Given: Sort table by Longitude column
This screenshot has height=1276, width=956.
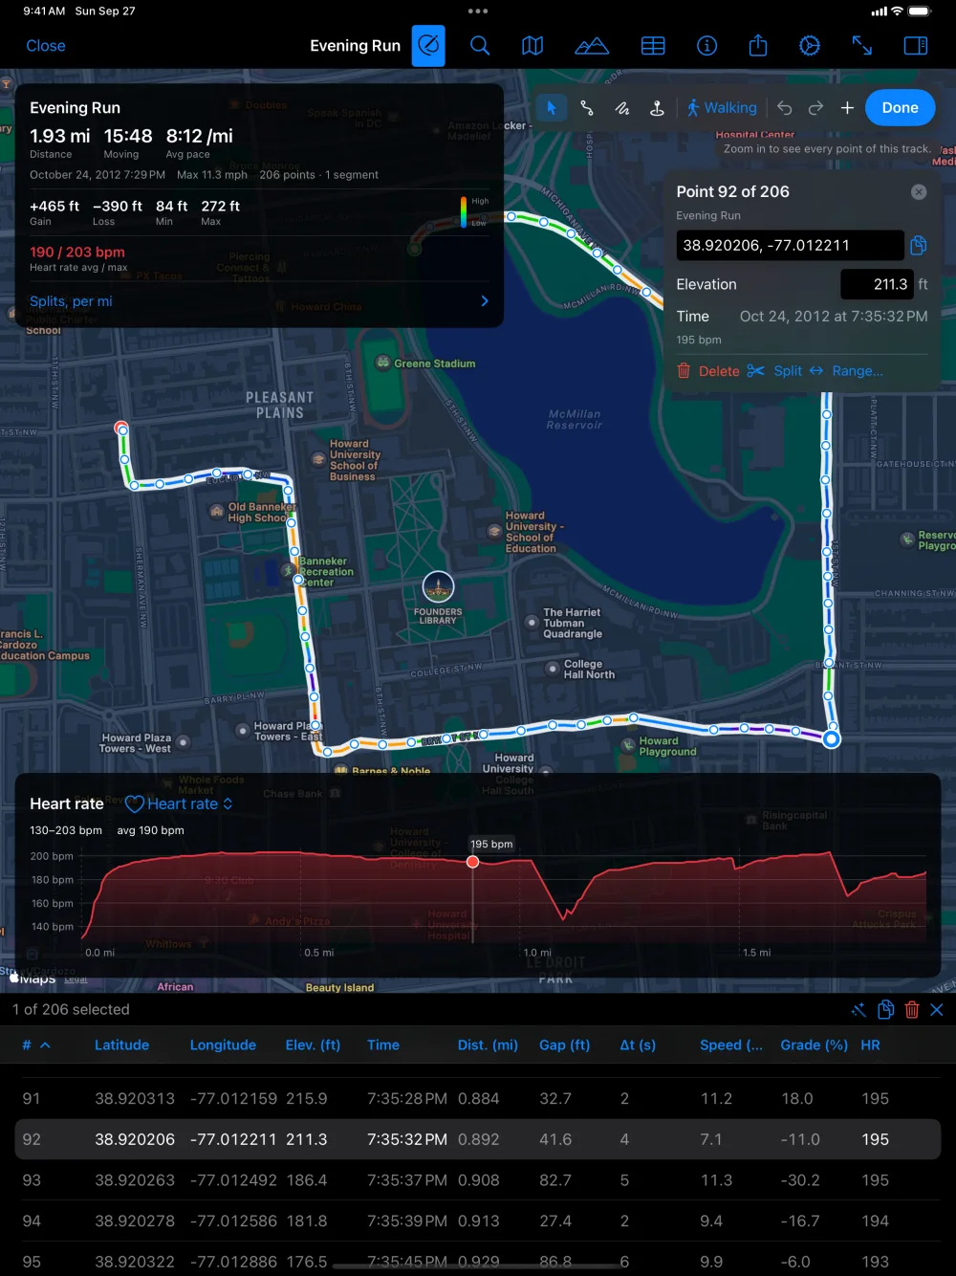Looking at the screenshot, I should (223, 1045).
